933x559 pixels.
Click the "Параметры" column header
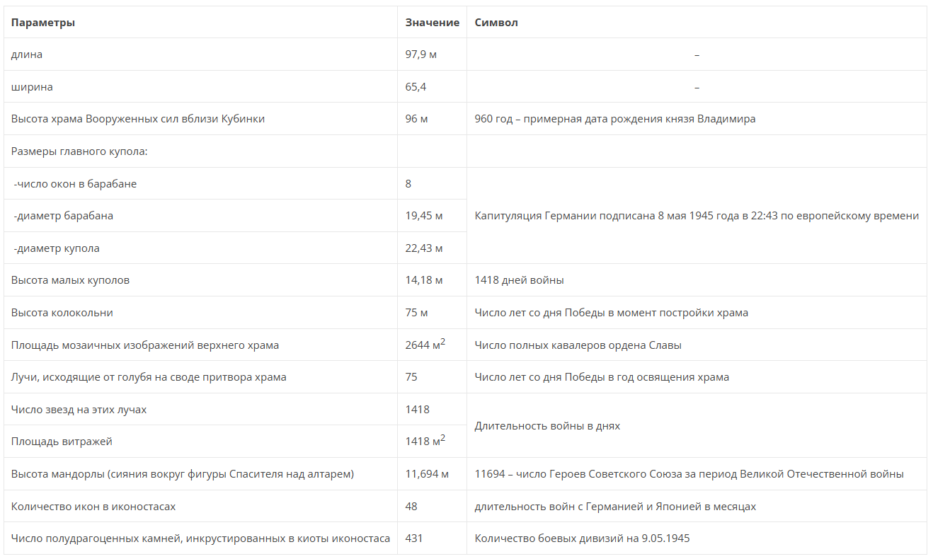(x=43, y=23)
